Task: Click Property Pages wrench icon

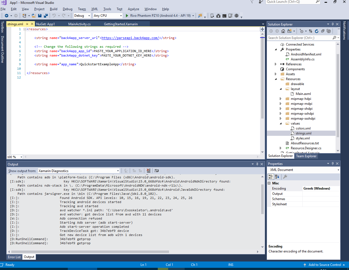Action: (x=285, y=177)
